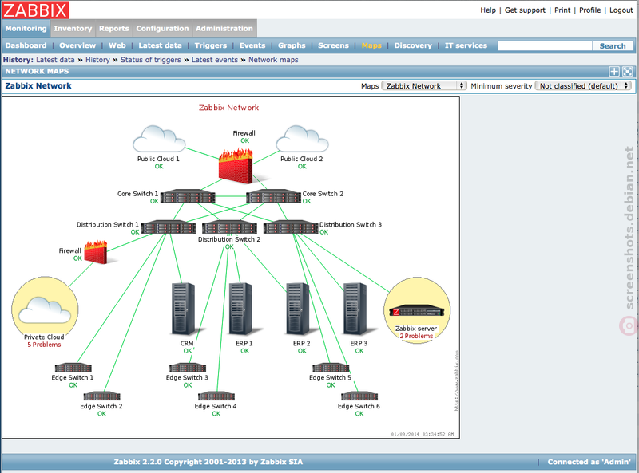Select the Distribution Switch 2 icon
This screenshot has height=473, width=639.
(x=229, y=227)
